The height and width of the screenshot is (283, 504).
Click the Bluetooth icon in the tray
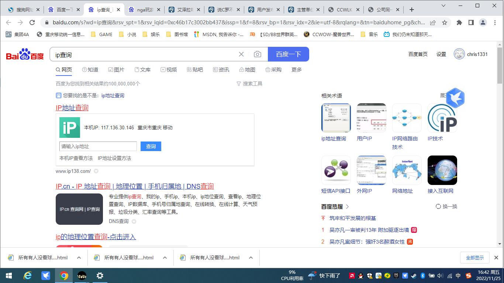coord(423,276)
